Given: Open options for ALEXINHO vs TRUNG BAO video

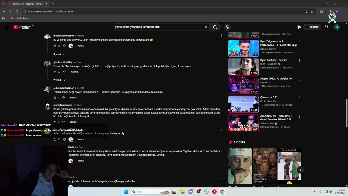Looking at the screenshot, I should tap(300, 116).
